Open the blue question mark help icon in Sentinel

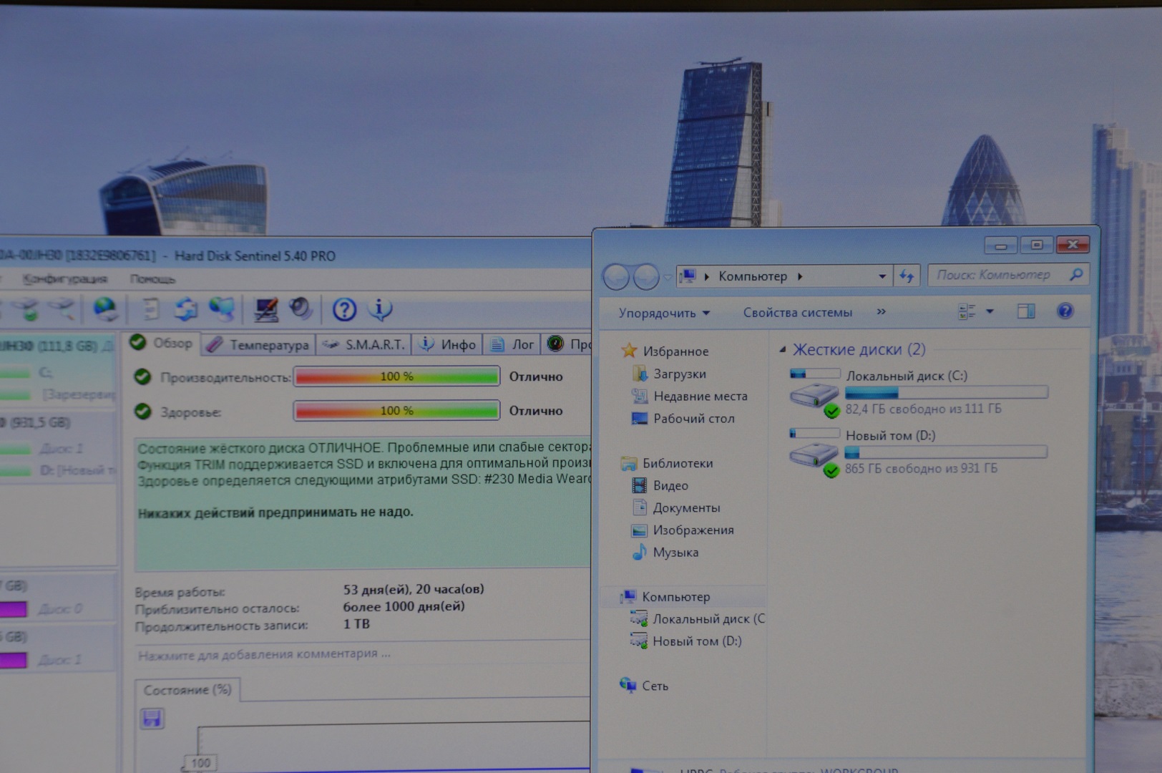click(x=344, y=309)
